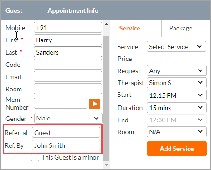The height and width of the screenshot is (170, 211).
Task: Click the guest form vertical scrollbar thumb
Action: point(106,99)
